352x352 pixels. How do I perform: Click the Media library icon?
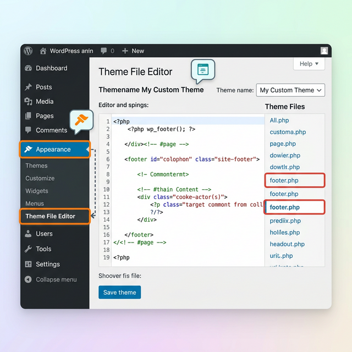click(x=28, y=101)
